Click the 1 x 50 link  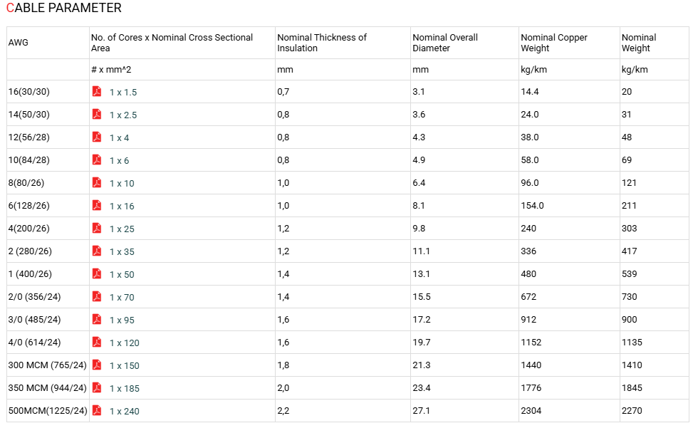[x=122, y=274]
